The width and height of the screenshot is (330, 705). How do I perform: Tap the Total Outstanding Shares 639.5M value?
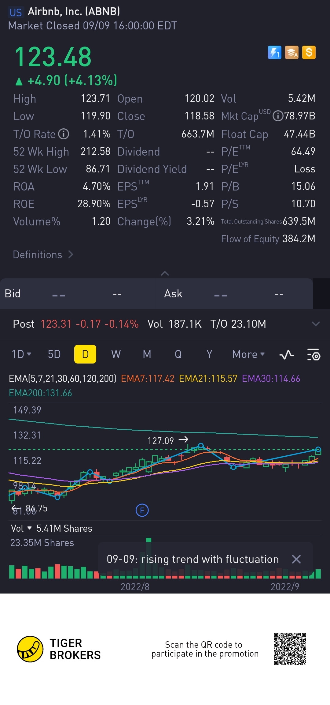click(299, 221)
